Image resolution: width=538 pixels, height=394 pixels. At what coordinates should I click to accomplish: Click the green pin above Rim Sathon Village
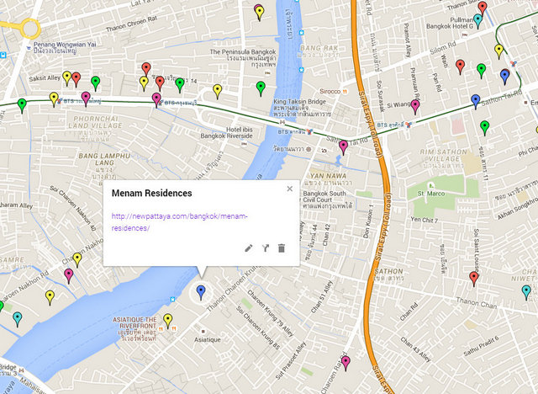click(484, 128)
